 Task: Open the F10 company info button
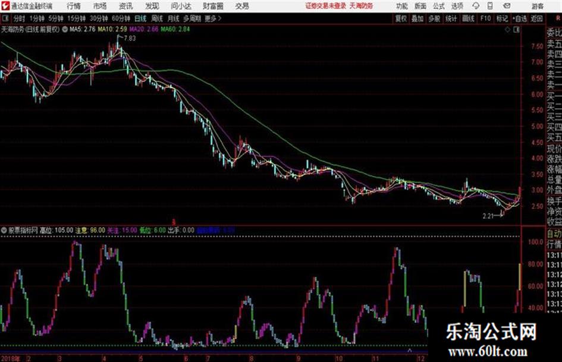[x=485, y=18]
